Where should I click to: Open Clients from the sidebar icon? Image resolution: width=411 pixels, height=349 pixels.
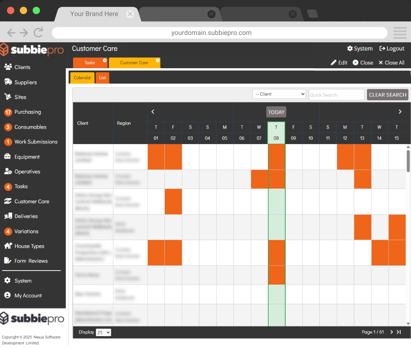point(8,67)
